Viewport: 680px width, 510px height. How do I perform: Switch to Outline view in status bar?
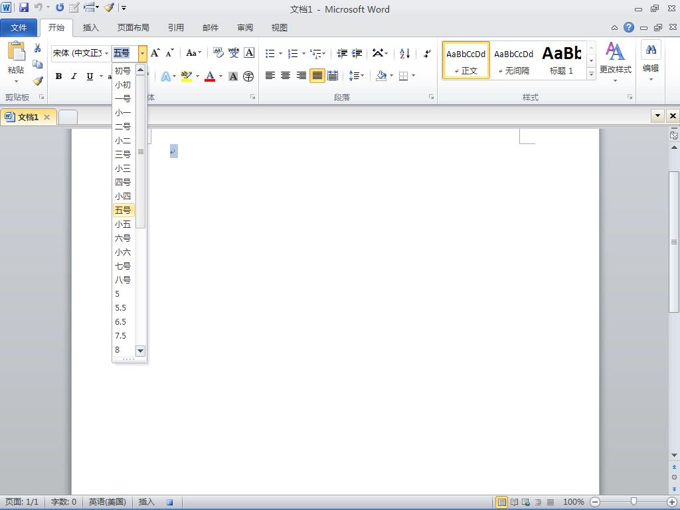coord(538,502)
